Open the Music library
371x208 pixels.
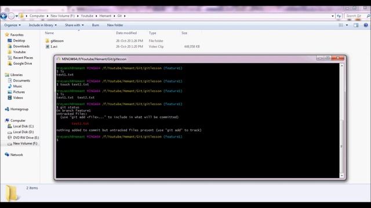pyautogui.click(x=14, y=86)
